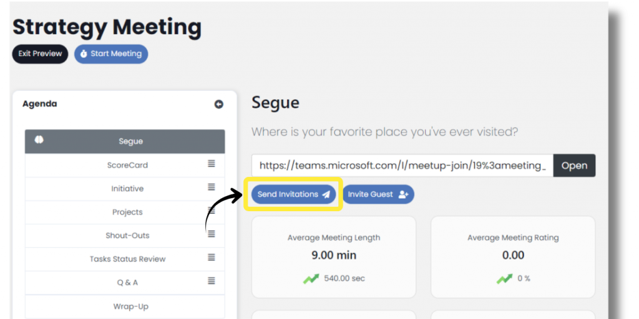Click the Segue brain icon
Screen dimensions: 639x319
coord(39,141)
